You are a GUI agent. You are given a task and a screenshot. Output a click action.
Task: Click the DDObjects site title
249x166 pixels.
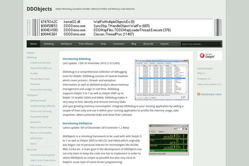[x=39, y=9]
